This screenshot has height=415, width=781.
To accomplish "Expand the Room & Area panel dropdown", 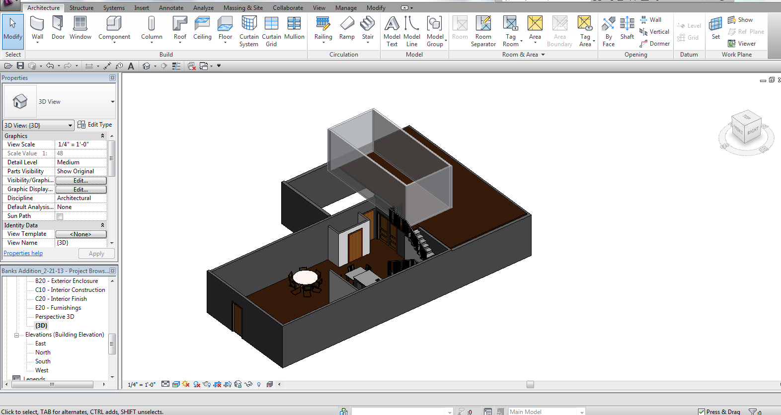I will [x=543, y=55].
